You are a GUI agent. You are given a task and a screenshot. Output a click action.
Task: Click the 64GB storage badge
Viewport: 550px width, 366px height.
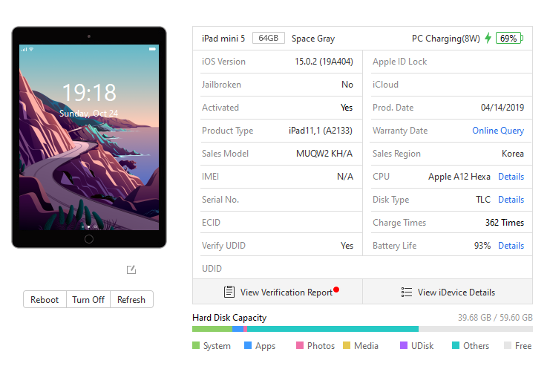[269, 38]
